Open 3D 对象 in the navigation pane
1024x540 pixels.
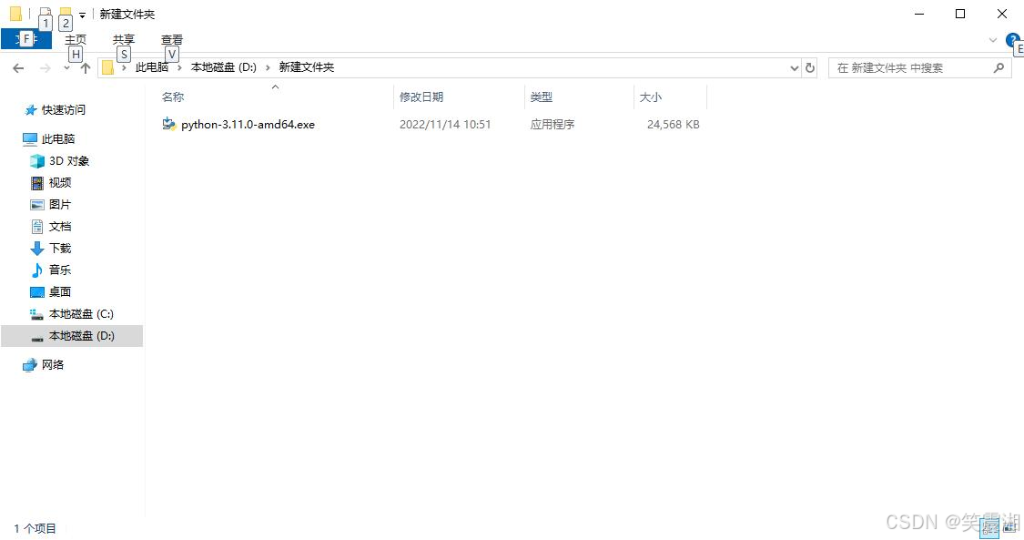(69, 160)
